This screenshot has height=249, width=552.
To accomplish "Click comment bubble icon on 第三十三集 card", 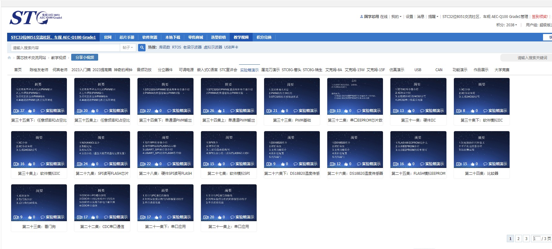I will click(296, 111).
